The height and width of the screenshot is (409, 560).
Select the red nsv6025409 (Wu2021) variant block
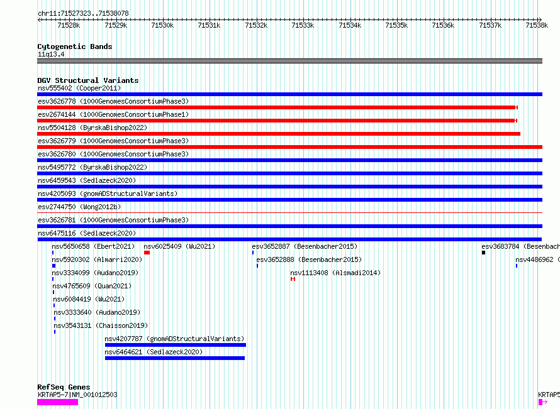pos(147,253)
